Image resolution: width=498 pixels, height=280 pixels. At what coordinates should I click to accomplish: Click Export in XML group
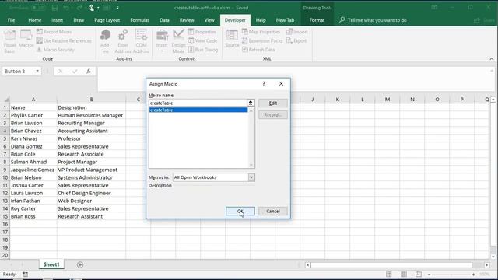coord(296,40)
